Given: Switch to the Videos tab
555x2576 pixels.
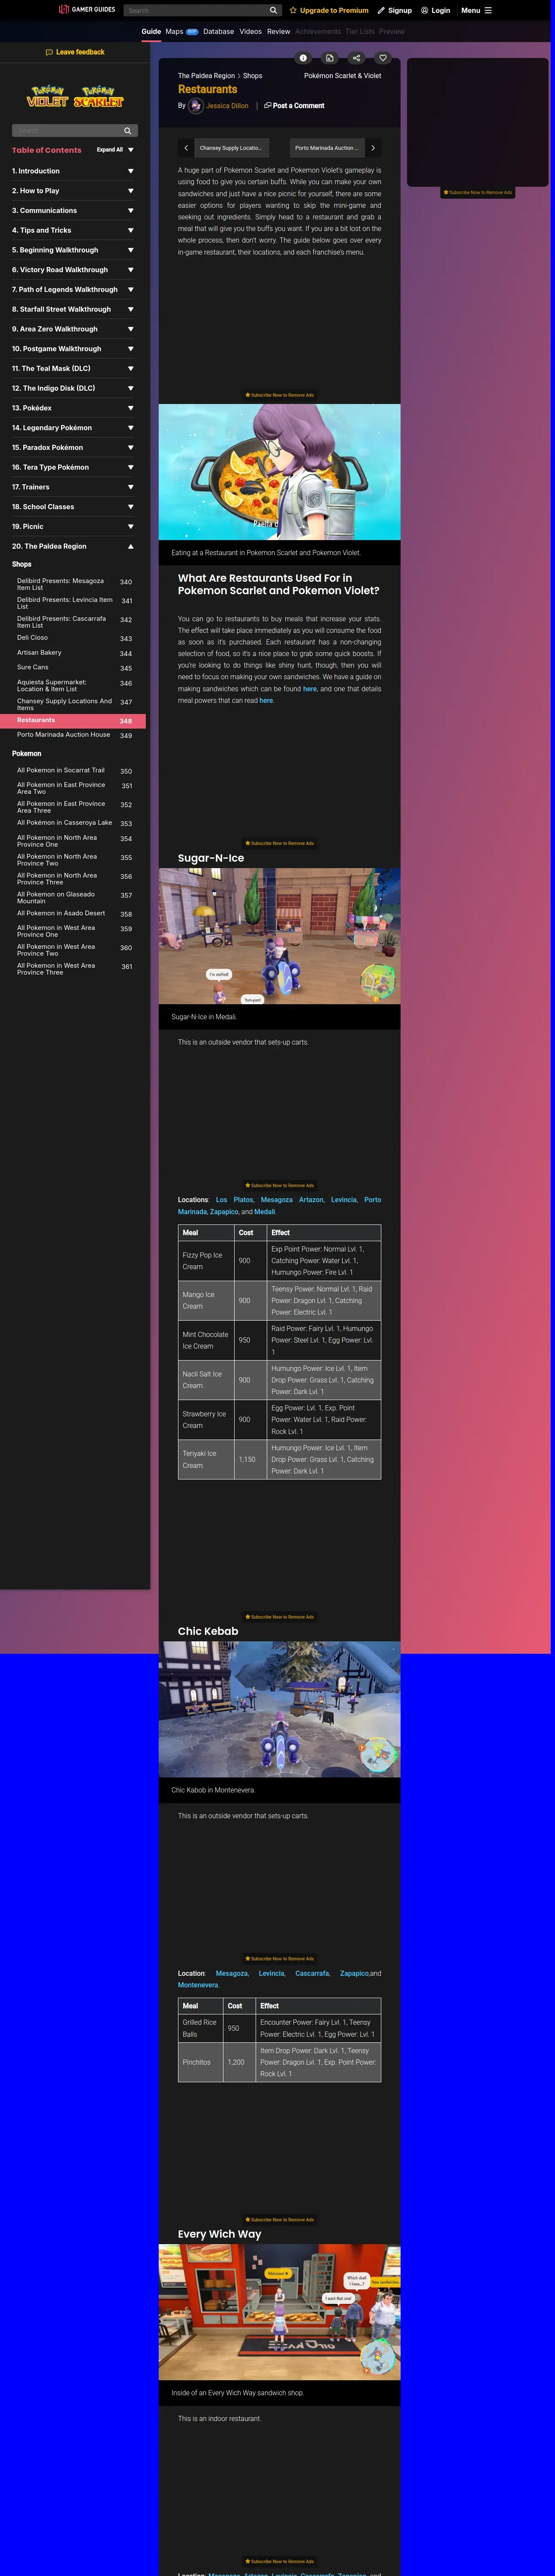Looking at the screenshot, I should tap(250, 31).
